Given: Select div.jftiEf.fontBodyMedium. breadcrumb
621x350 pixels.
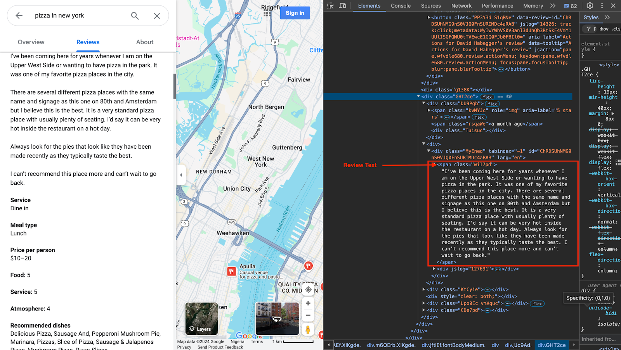Looking at the screenshot, I should click(453, 345).
